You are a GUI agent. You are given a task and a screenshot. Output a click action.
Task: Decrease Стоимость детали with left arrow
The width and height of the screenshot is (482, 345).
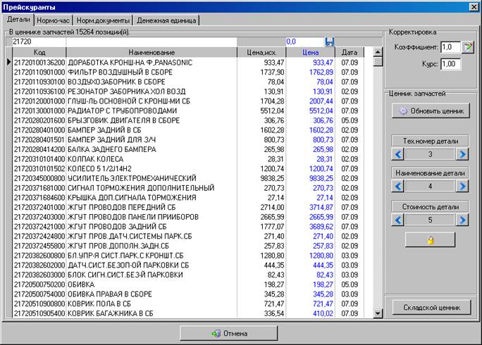coord(398,219)
